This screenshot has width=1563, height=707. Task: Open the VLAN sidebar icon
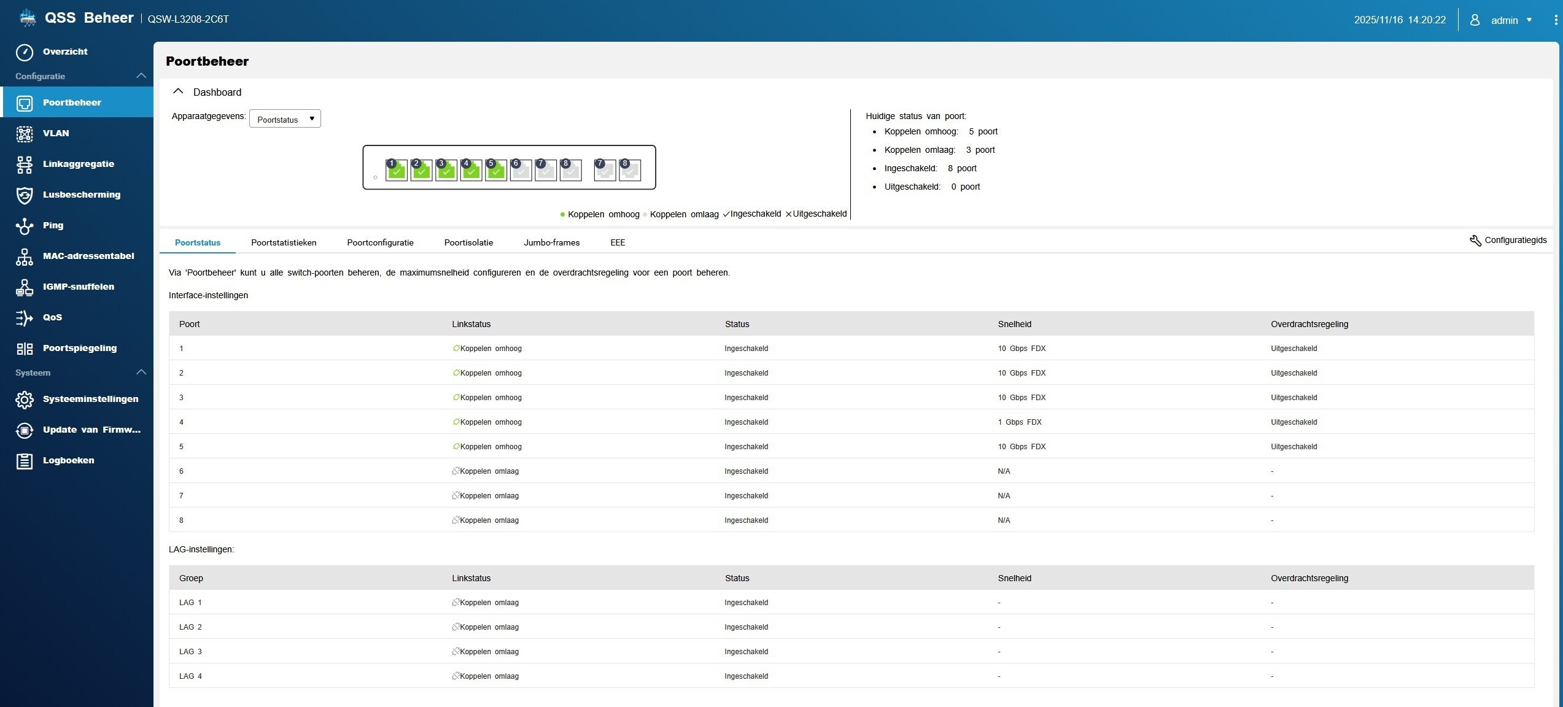25,134
